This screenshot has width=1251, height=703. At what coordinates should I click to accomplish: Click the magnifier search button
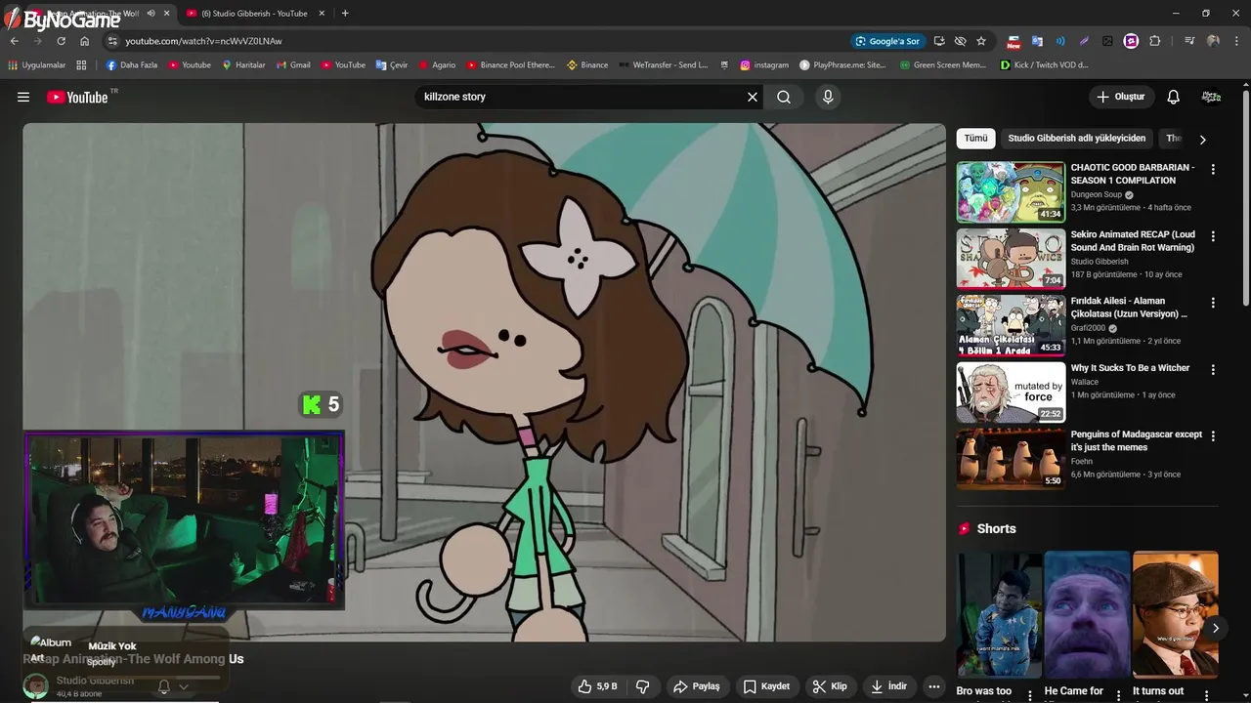(784, 97)
